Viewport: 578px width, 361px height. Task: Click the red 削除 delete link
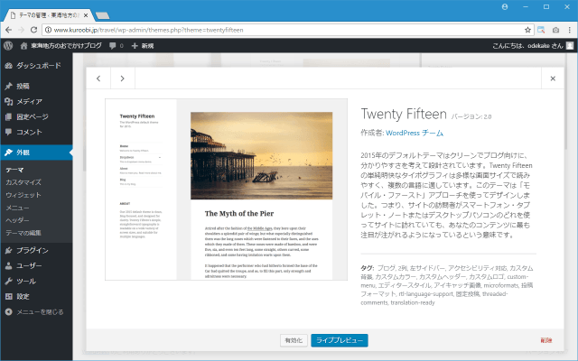click(x=545, y=340)
